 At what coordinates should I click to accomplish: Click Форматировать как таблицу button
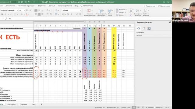coord(101,12)
